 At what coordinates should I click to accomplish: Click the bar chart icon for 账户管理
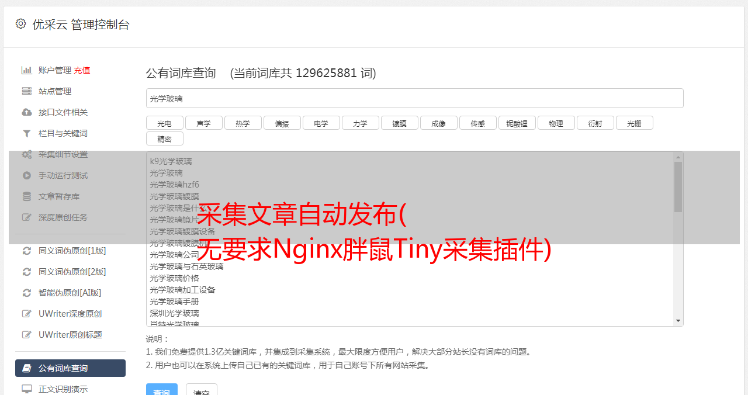tap(26, 70)
